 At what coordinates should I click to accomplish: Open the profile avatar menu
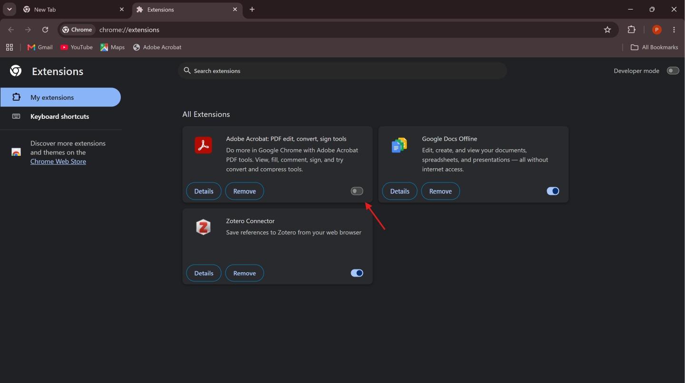point(656,29)
